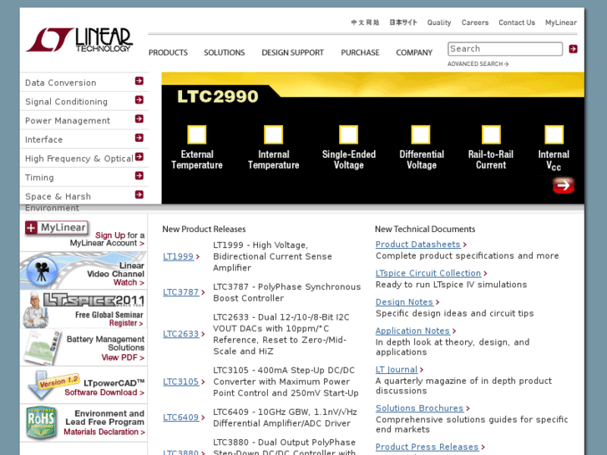Open the SOLUTIONS menu

tap(224, 53)
